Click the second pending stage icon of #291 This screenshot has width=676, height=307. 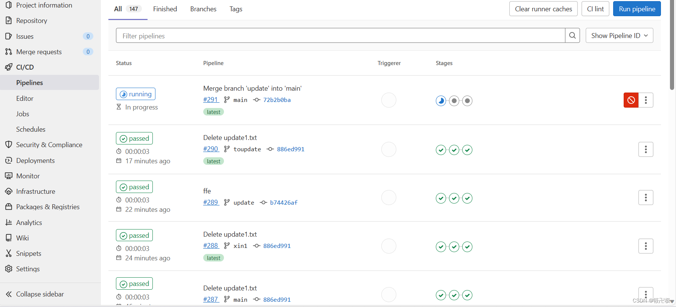click(x=454, y=101)
